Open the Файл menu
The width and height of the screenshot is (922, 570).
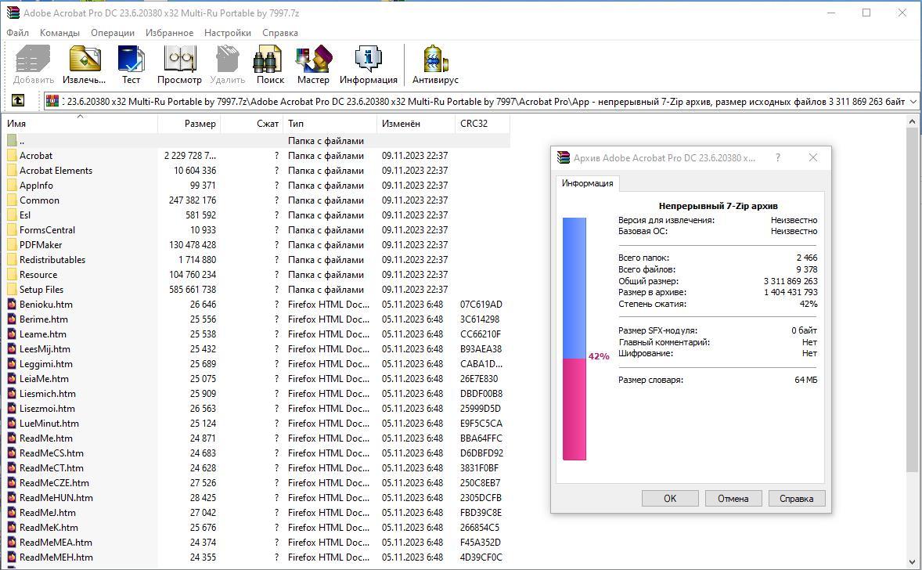coord(17,33)
